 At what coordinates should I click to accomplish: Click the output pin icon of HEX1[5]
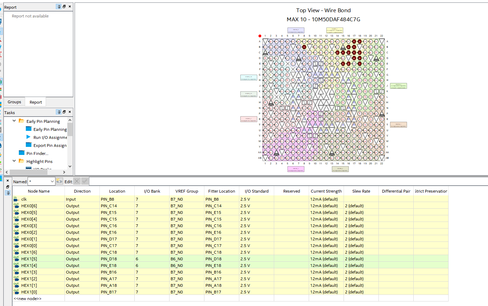coord(16,259)
